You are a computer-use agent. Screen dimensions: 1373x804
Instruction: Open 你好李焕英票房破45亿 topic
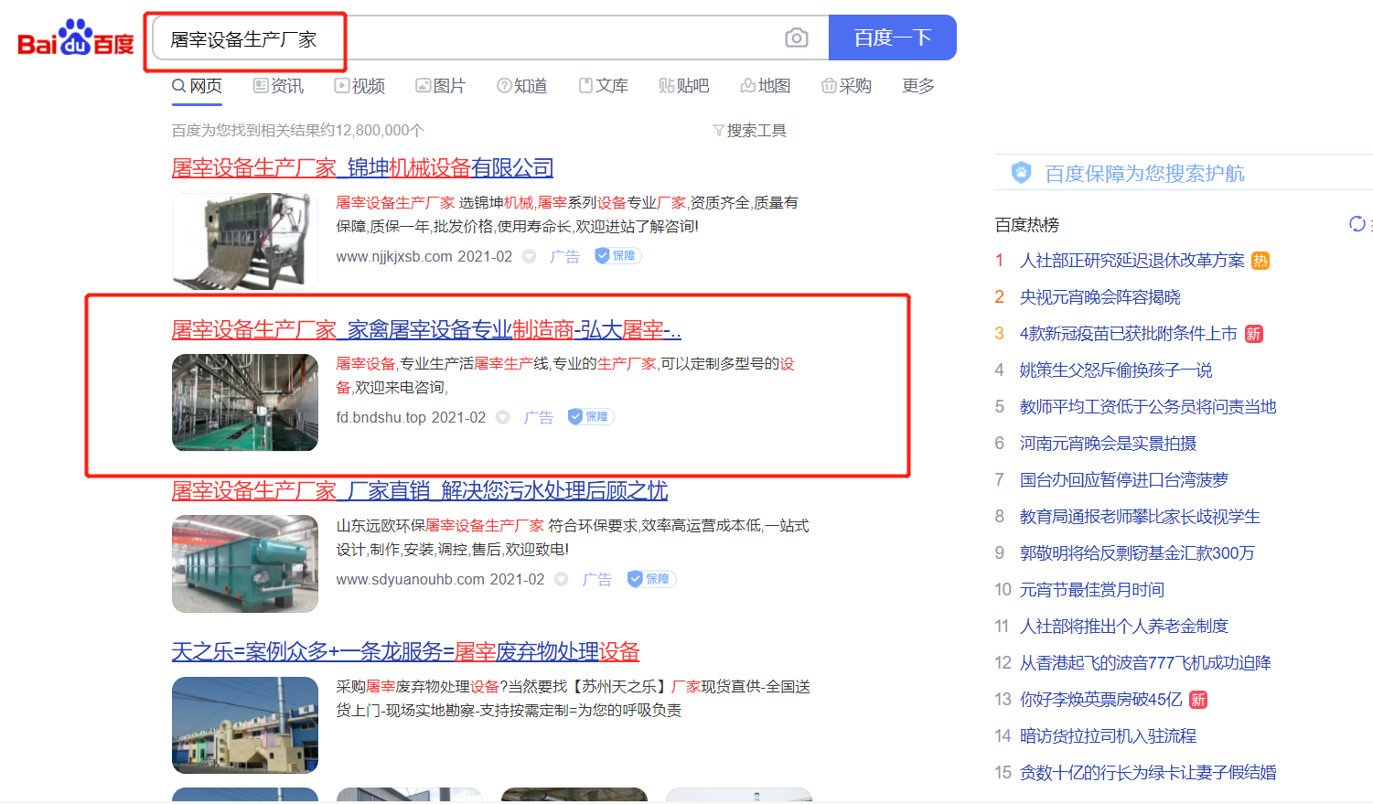pyautogui.click(x=1100, y=700)
